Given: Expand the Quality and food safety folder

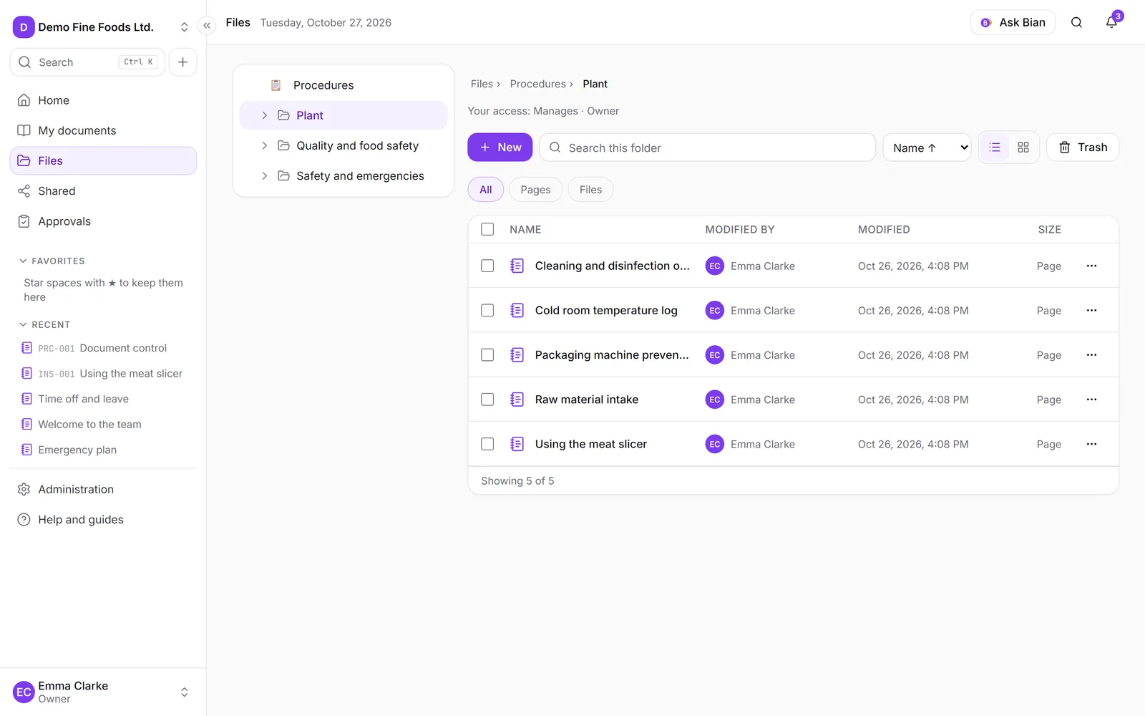Looking at the screenshot, I should pyautogui.click(x=264, y=145).
